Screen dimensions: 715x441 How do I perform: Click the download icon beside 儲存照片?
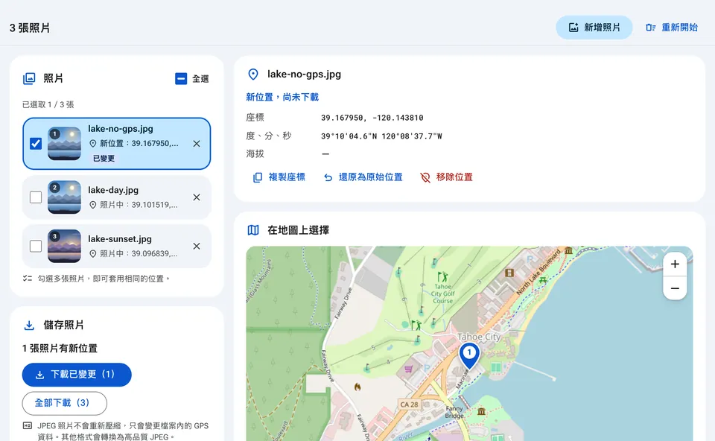(29, 326)
